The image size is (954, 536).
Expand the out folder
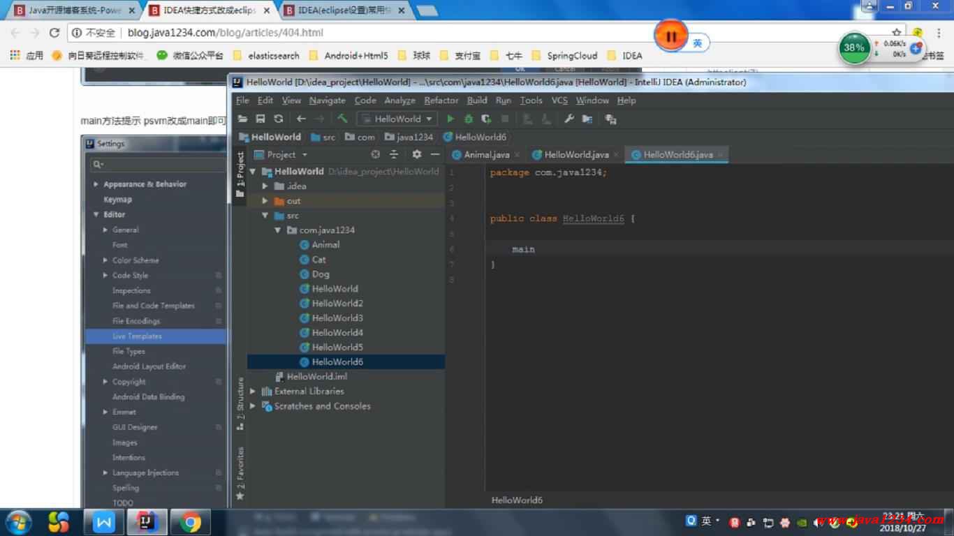click(265, 201)
